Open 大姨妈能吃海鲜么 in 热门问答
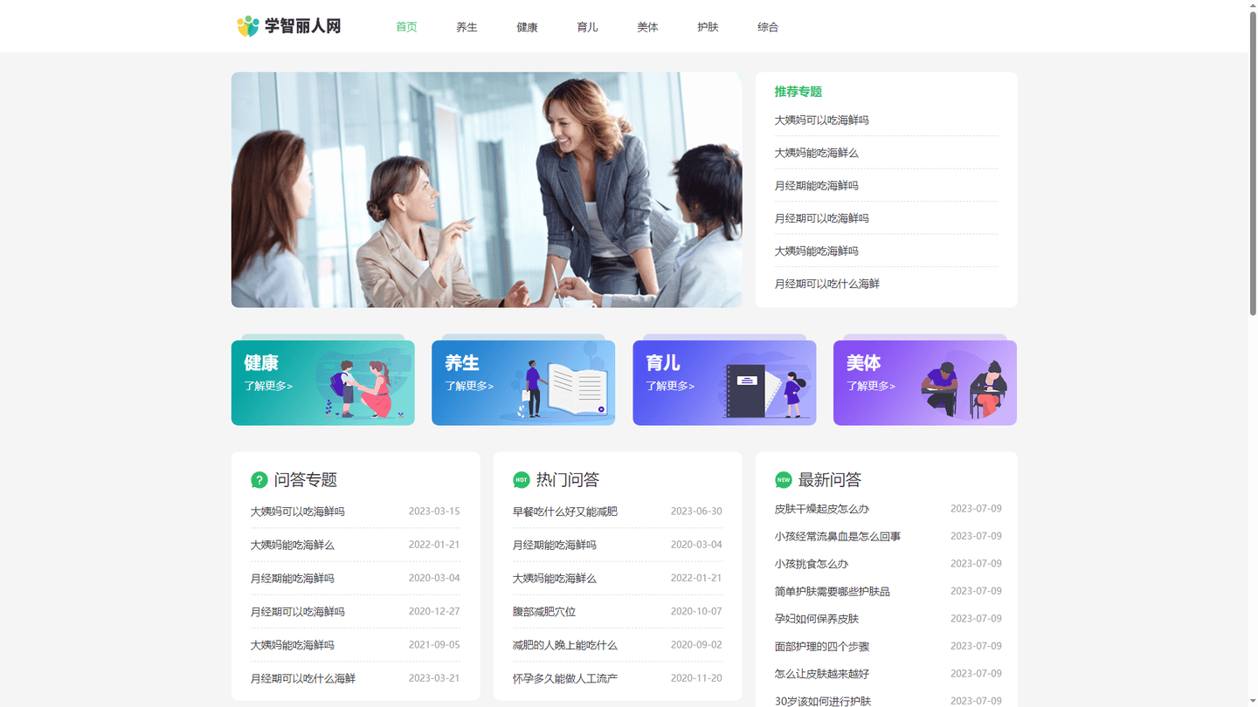The width and height of the screenshot is (1258, 707). (554, 579)
